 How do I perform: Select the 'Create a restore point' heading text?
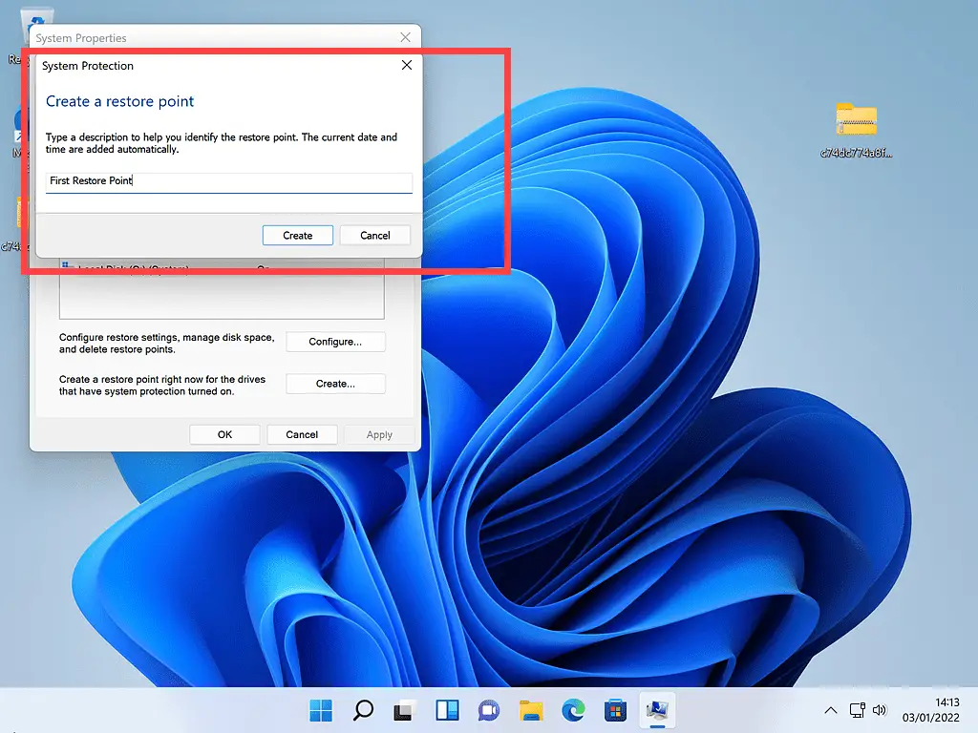(x=119, y=101)
